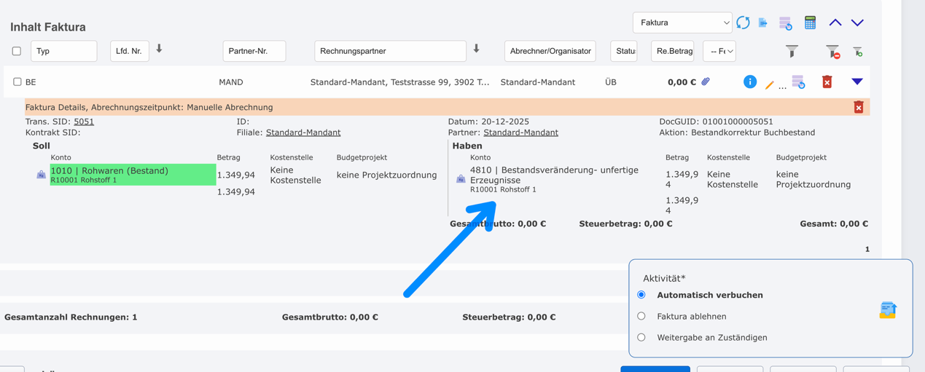Open the Faktura dropdown
Screen dimensions: 925x372
[682, 23]
